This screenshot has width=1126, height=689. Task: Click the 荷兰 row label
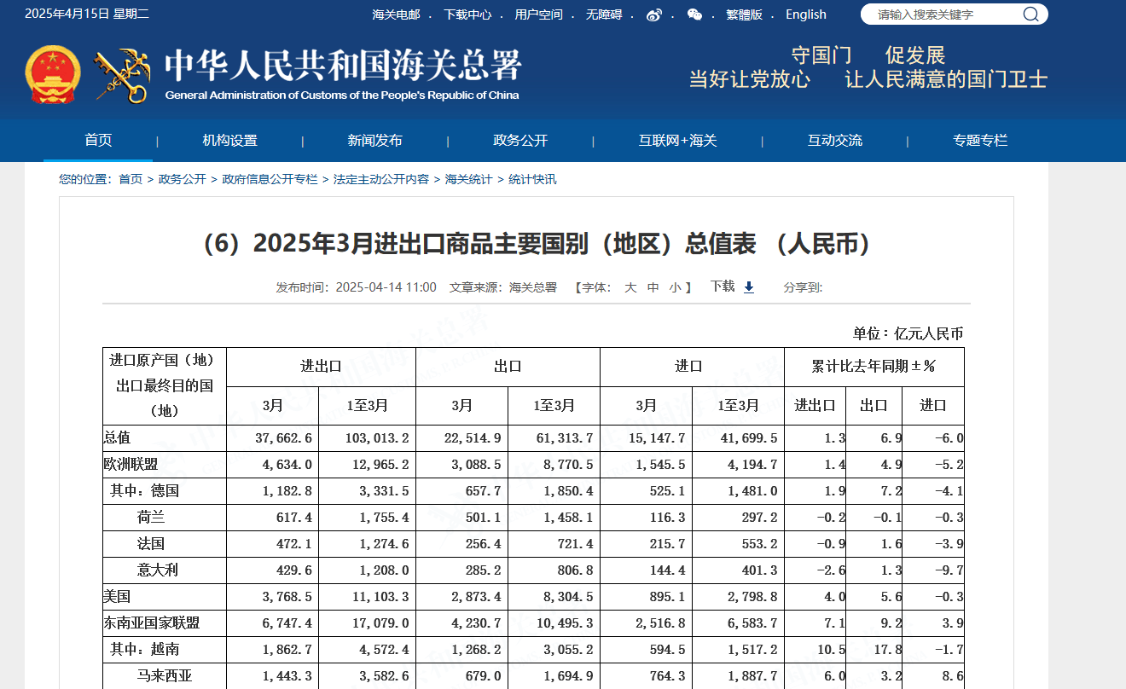151,518
